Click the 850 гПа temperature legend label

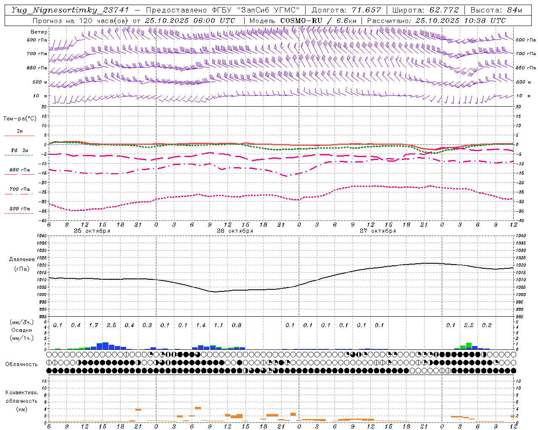pos(20,170)
